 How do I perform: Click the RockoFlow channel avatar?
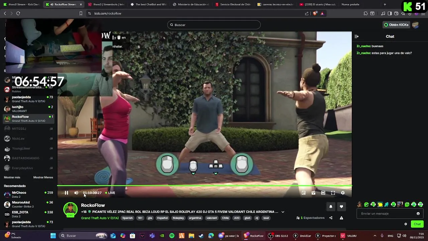point(70,209)
